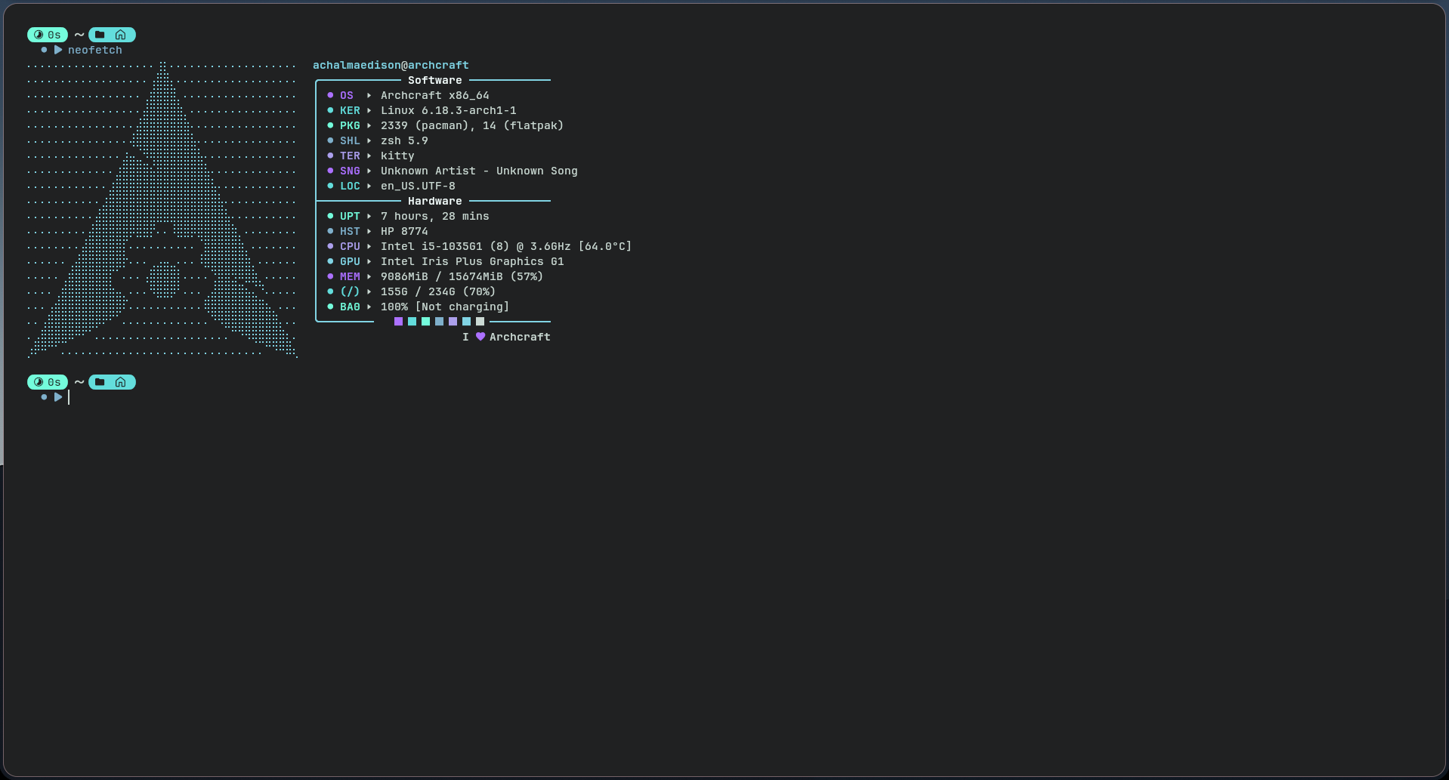
Task: Click the Software section header
Action: (x=434, y=80)
